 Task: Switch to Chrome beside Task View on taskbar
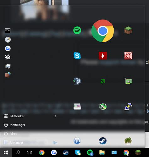(x=42, y=153)
